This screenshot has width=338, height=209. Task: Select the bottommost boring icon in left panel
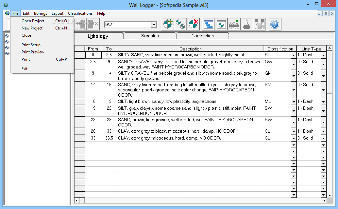[7, 53]
